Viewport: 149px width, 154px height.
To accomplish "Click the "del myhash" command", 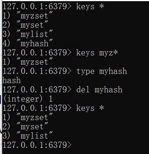I will click(99, 90).
